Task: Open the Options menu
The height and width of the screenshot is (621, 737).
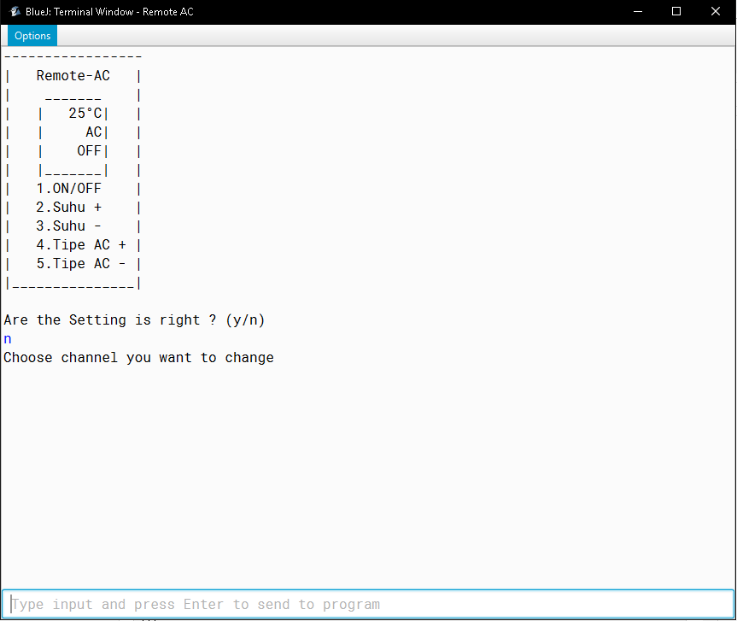Action: pos(32,36)
